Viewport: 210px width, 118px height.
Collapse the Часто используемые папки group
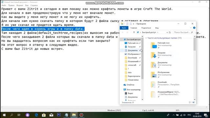tap(146, 38)
